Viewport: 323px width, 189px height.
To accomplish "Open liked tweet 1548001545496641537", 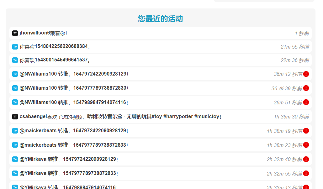I will (61, 60).
